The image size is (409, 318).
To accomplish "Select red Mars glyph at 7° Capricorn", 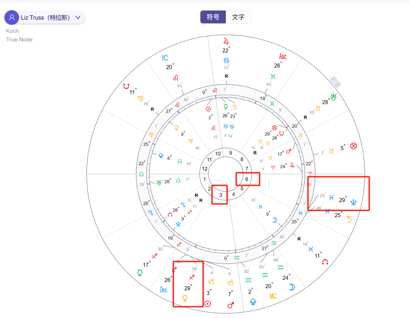I will tap(231, 305).
